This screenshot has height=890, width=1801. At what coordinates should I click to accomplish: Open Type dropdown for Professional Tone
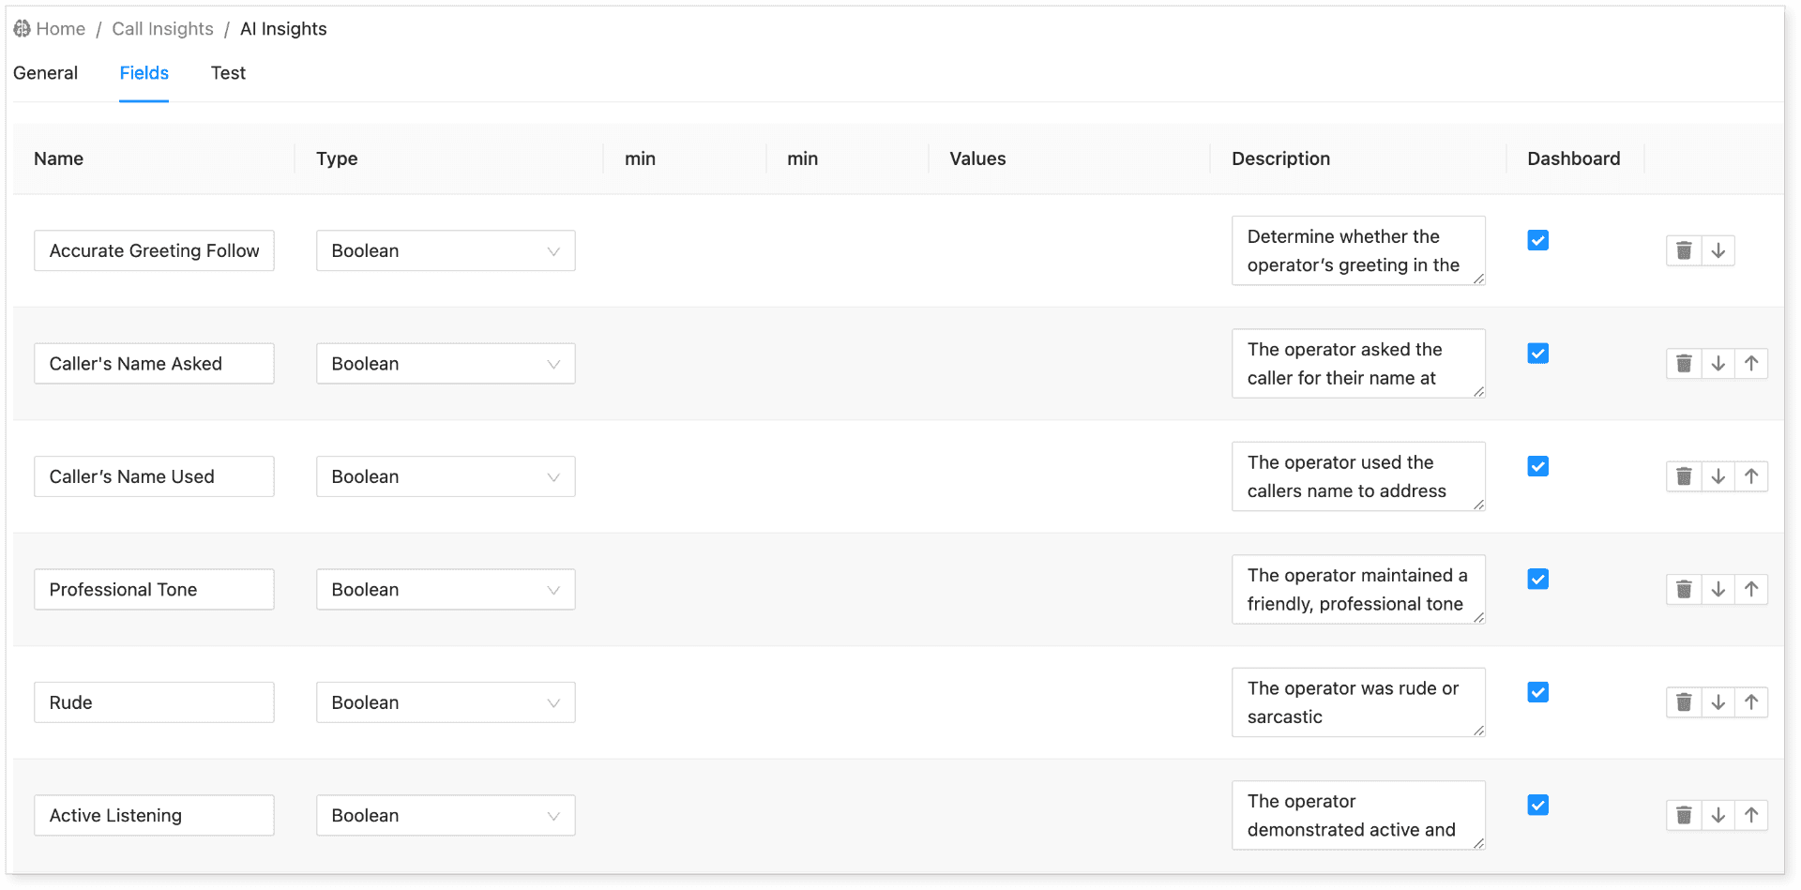click(x=446, y=589)
